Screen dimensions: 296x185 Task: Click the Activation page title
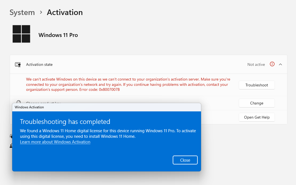[x=65, y=12]
